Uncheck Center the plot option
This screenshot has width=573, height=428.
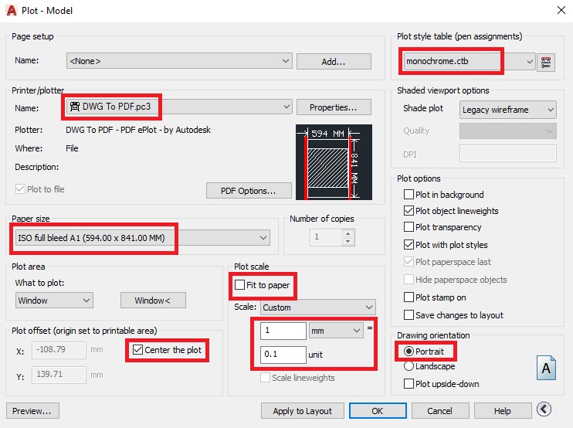pyautogui.click(x=138, y=350)
